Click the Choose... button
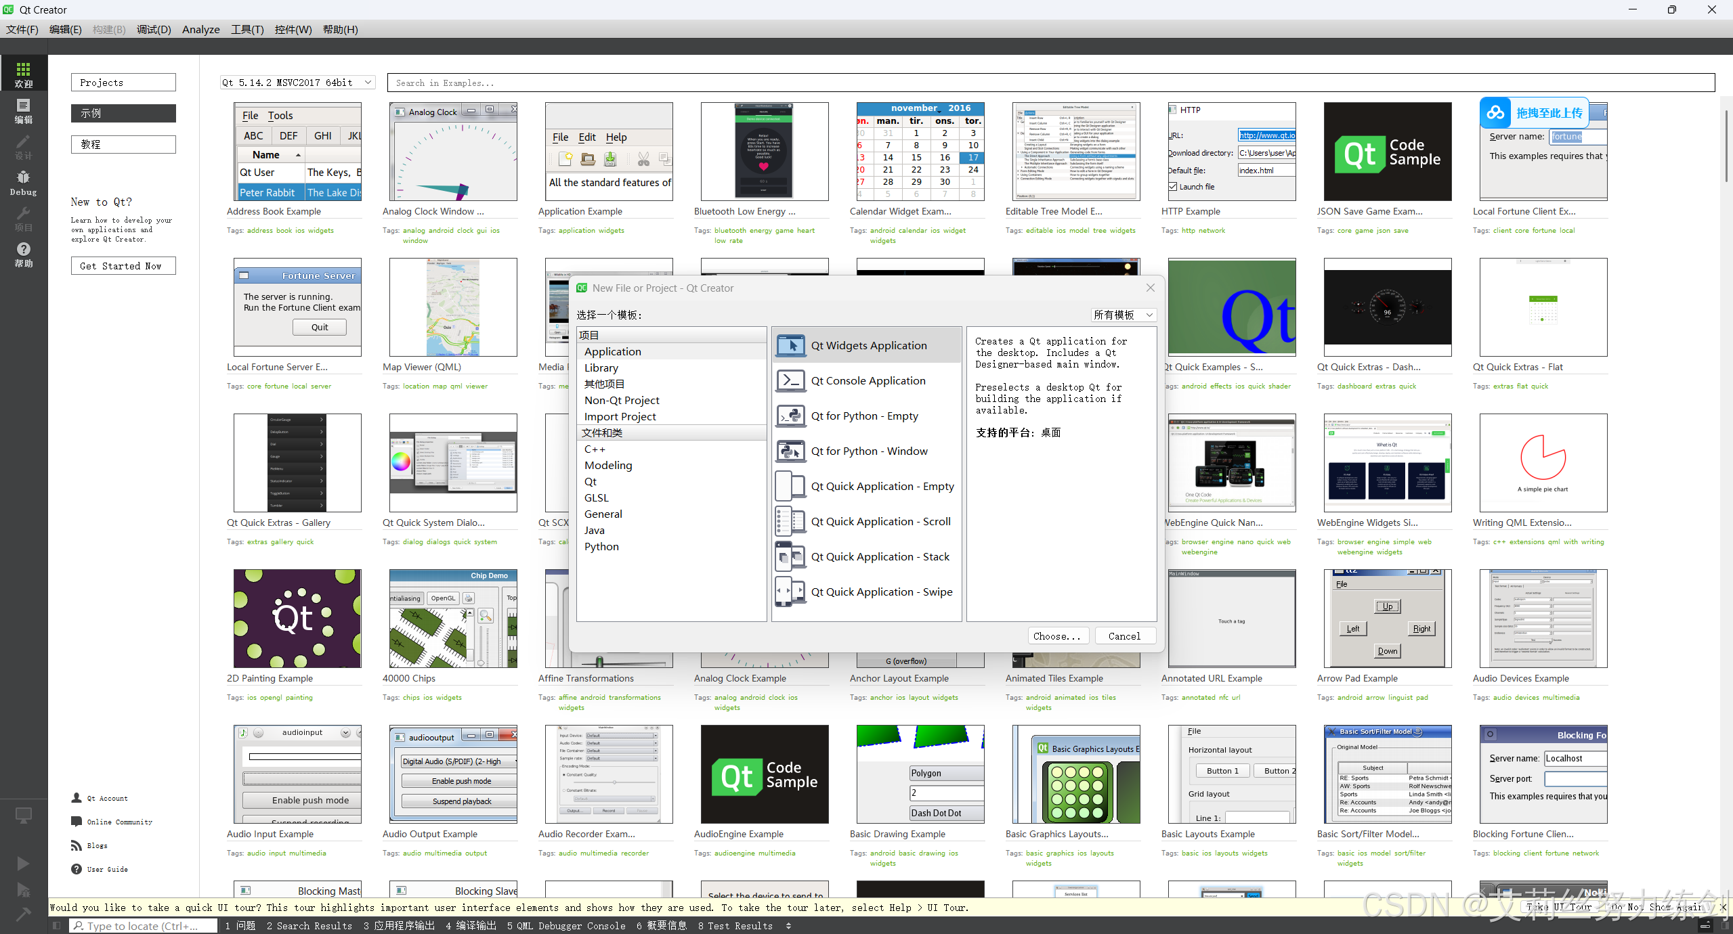Screen dimensions: 1733x934 (1057, 636)
